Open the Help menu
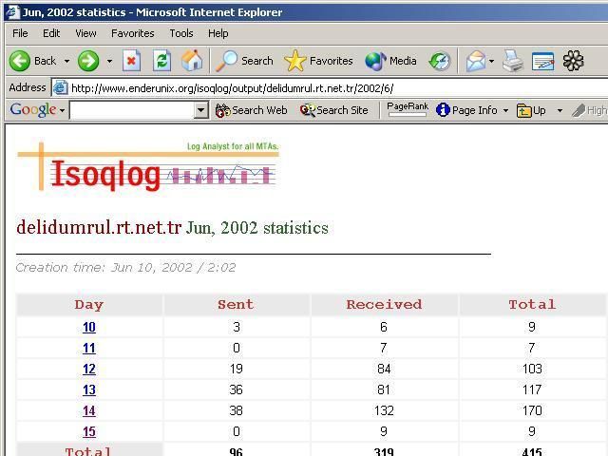The image size is (608, 456). pos(218,33)
